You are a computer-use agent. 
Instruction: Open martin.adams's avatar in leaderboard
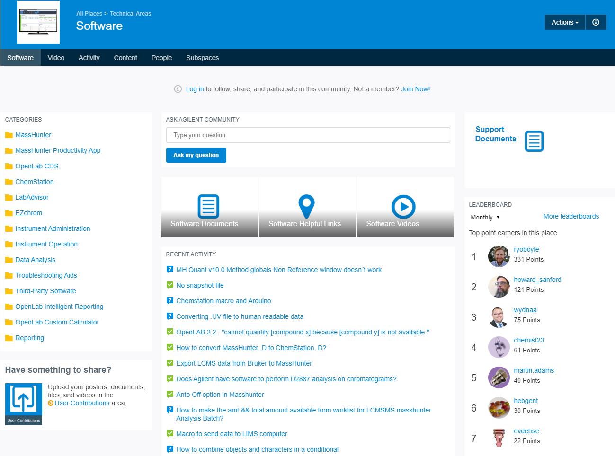[x=499, y=377]
